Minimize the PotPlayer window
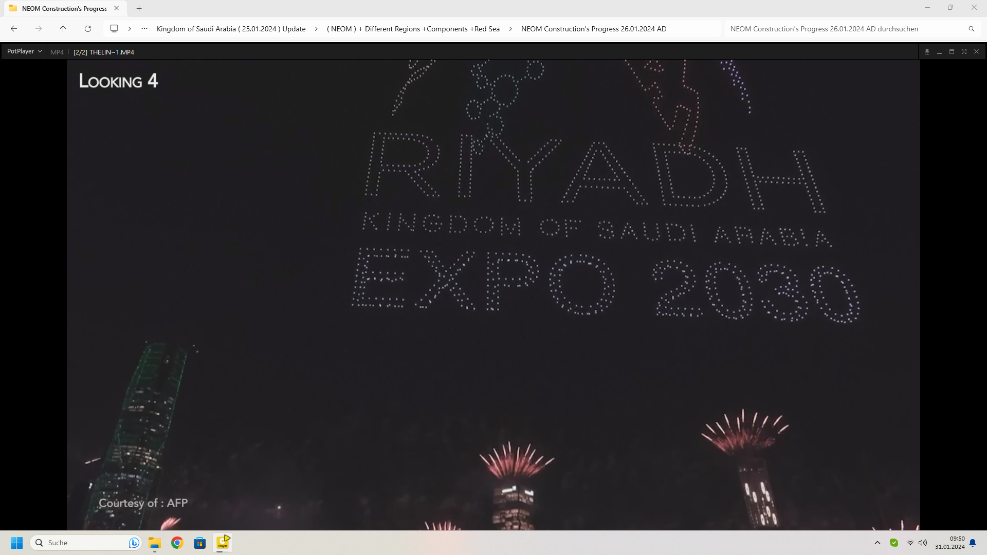The image size is (987, 555). click(940, 51)
